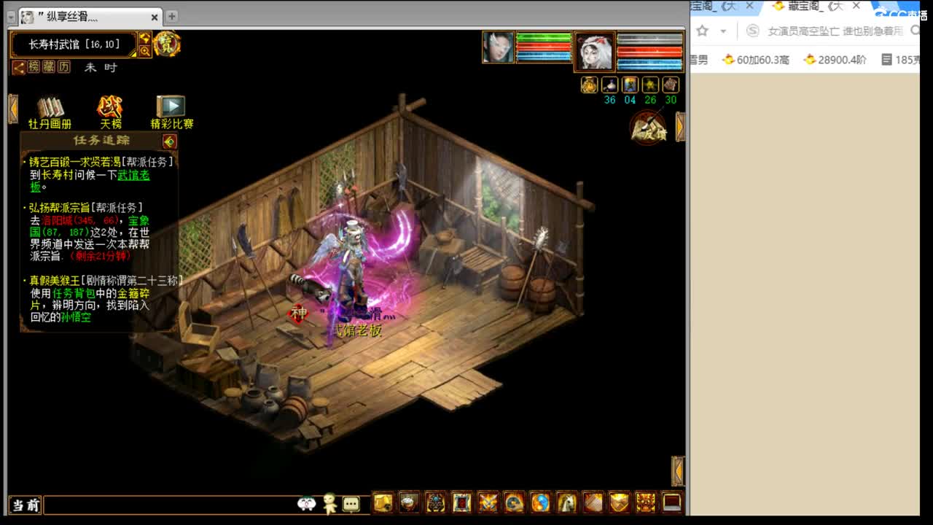Click the player's green health bar

pyautogui.click(x=544, y=36)
